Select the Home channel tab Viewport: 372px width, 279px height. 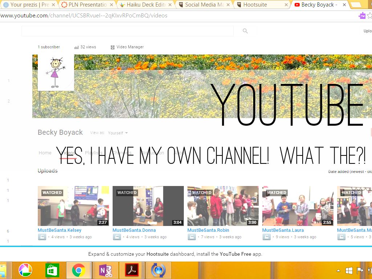click(45, 153)
